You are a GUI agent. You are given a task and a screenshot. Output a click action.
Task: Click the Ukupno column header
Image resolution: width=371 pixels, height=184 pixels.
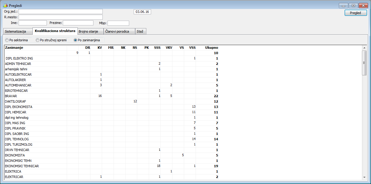coord(211,48)
